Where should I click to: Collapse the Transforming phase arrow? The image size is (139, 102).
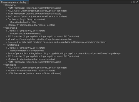[4, 45]
